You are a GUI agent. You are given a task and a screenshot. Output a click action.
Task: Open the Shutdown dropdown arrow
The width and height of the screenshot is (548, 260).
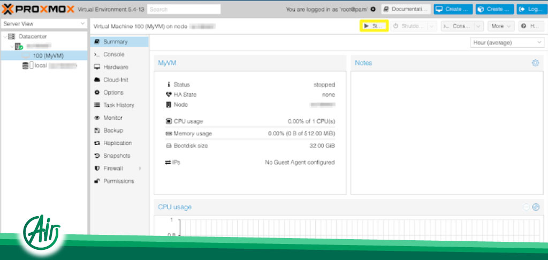[432, 26]
